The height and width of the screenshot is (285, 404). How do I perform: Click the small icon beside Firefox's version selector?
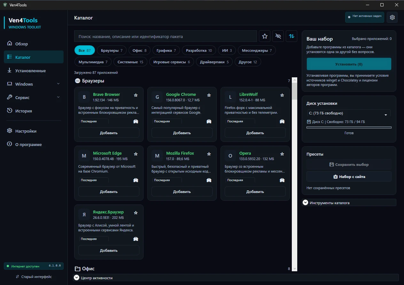click(x=209, y=180)
